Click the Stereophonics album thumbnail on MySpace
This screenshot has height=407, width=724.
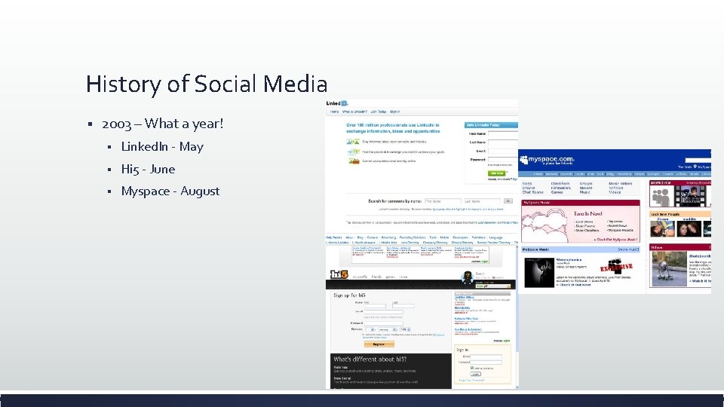539,273
